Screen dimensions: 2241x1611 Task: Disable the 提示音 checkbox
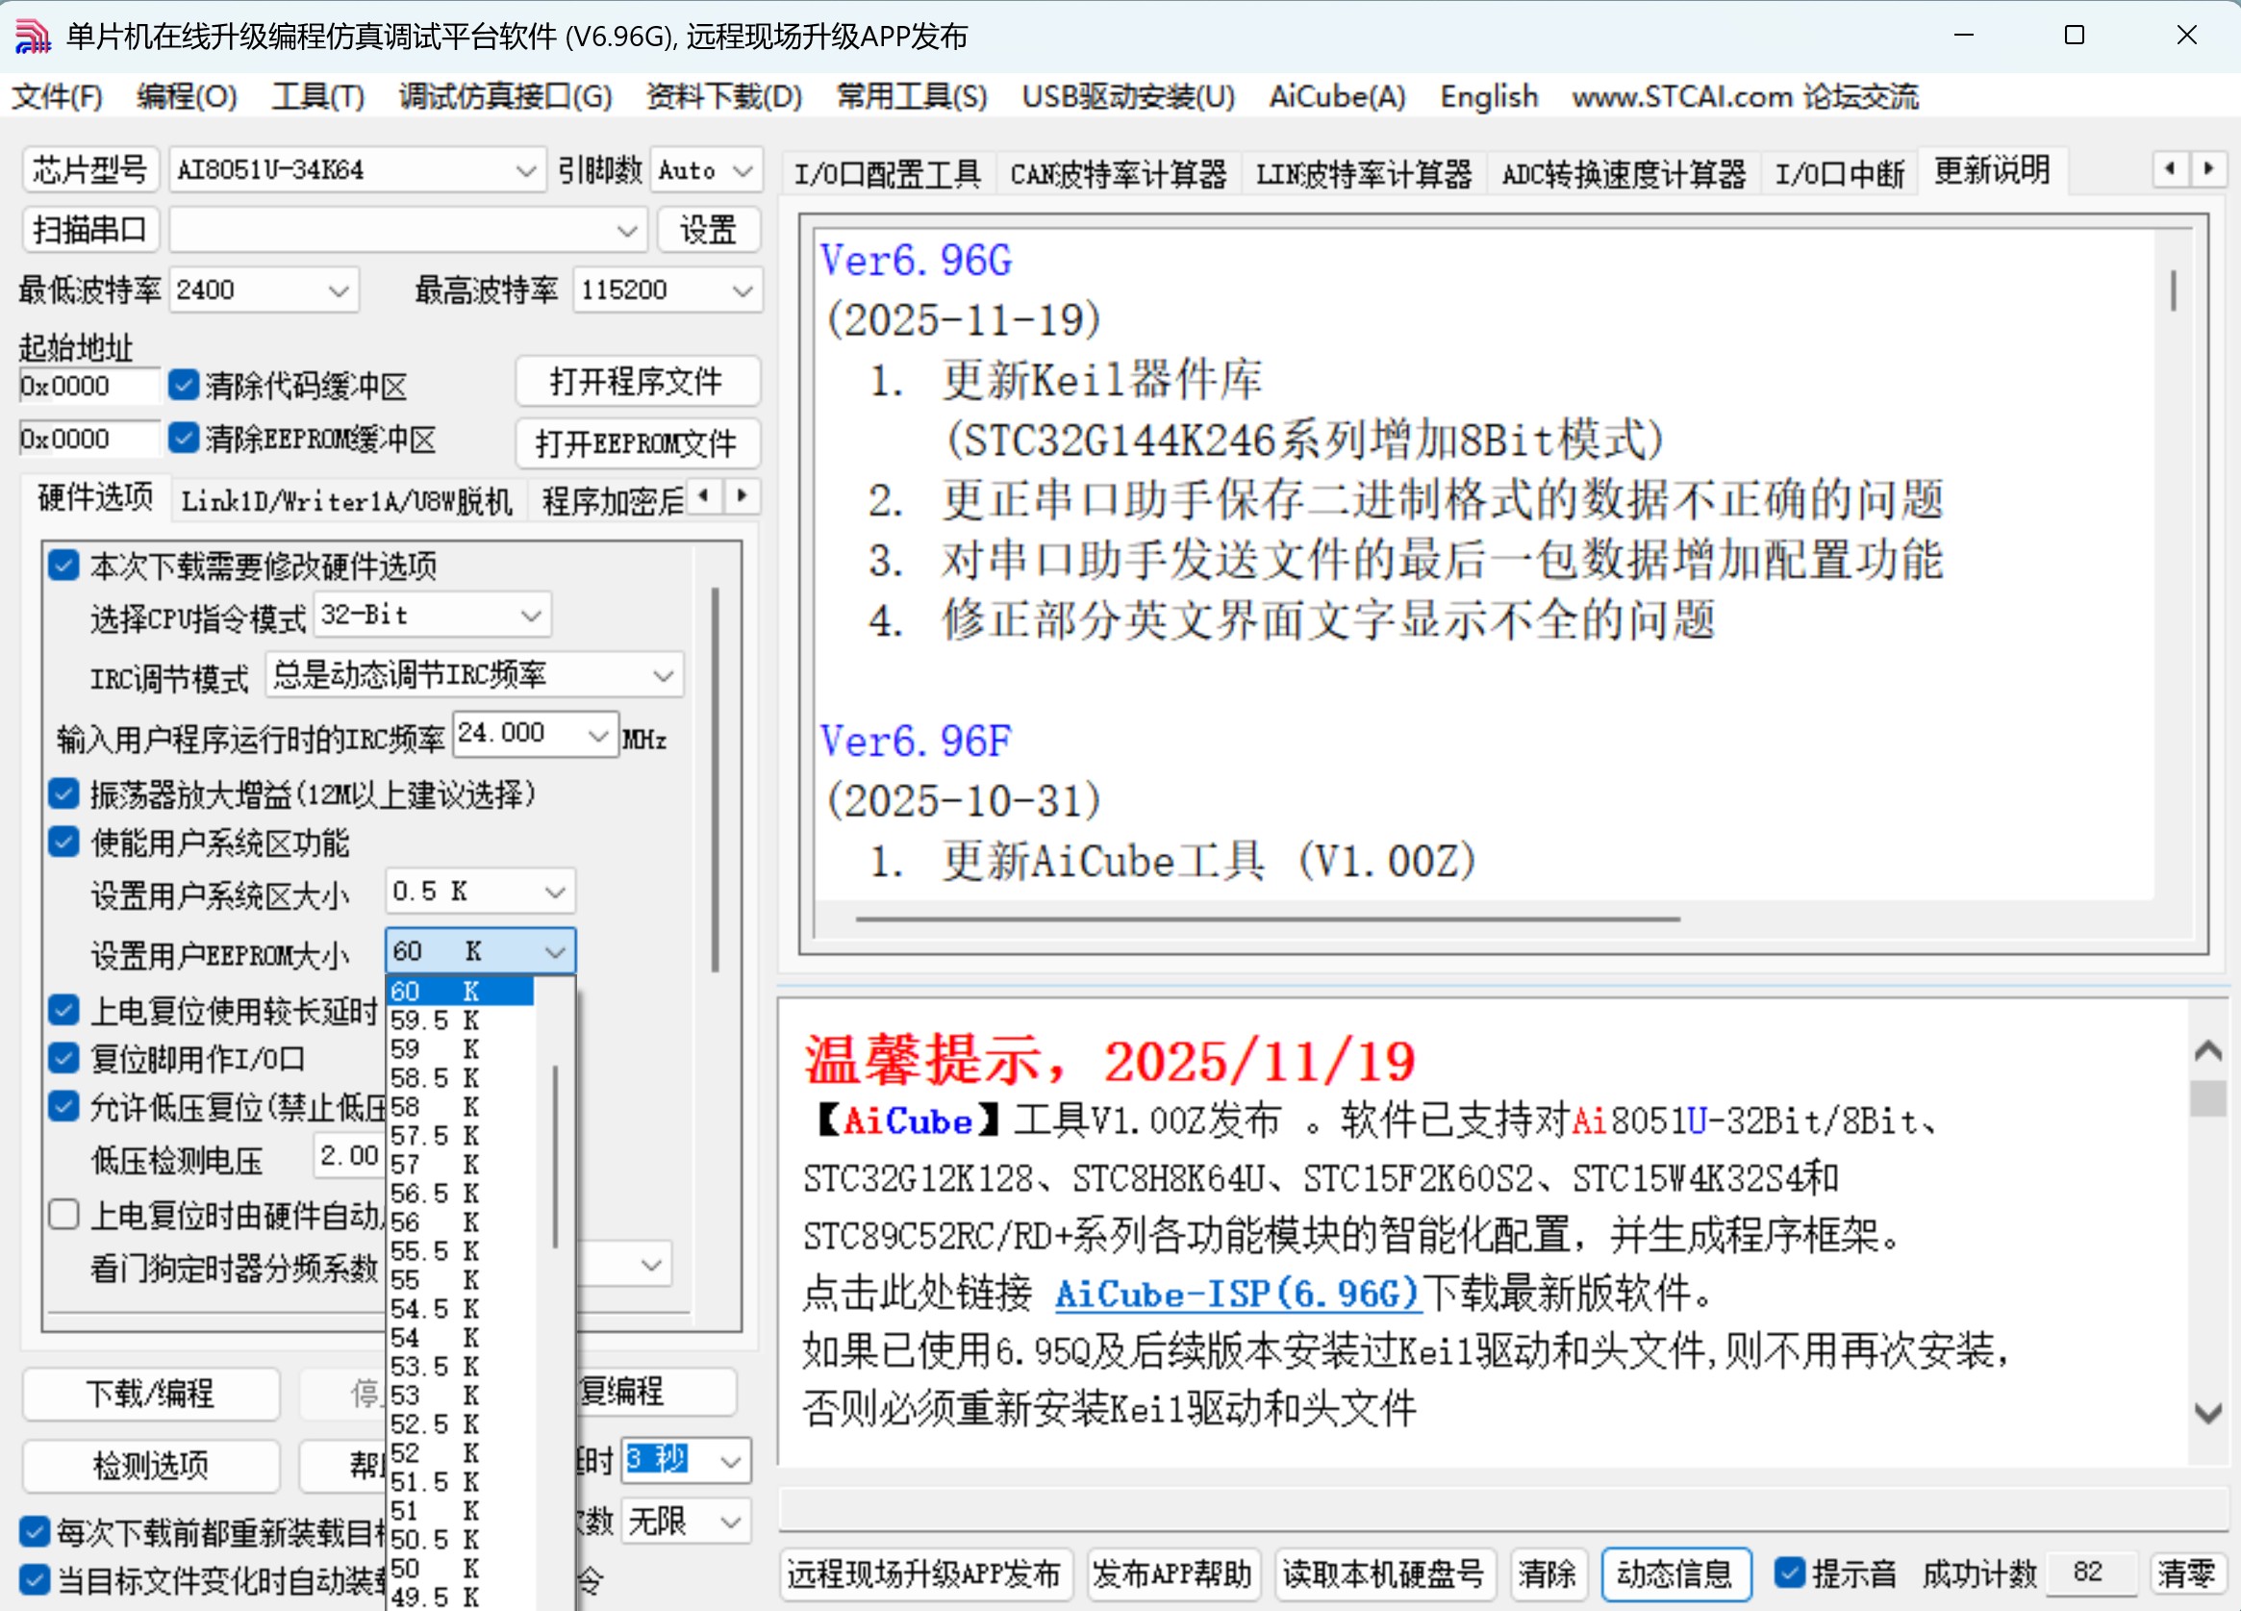(1791, 1573)
